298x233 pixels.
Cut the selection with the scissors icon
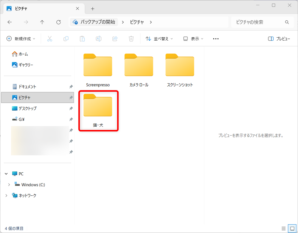(49, 39)
